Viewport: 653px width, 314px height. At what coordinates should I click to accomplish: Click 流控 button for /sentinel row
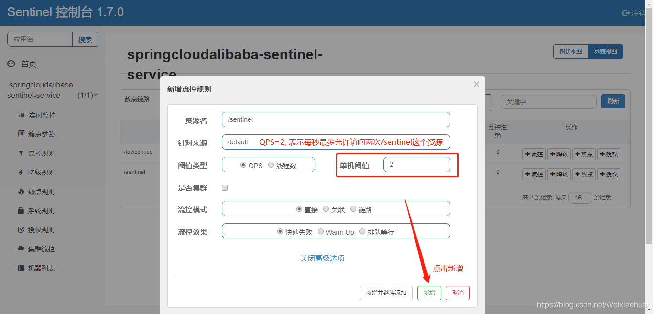[x=534, y=174]
